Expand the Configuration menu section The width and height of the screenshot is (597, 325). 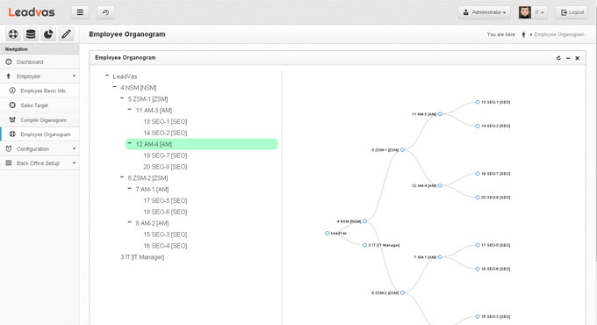40,148
